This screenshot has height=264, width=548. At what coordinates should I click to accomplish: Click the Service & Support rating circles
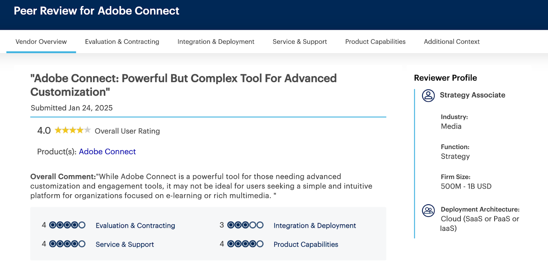click(x=67, y=244)
